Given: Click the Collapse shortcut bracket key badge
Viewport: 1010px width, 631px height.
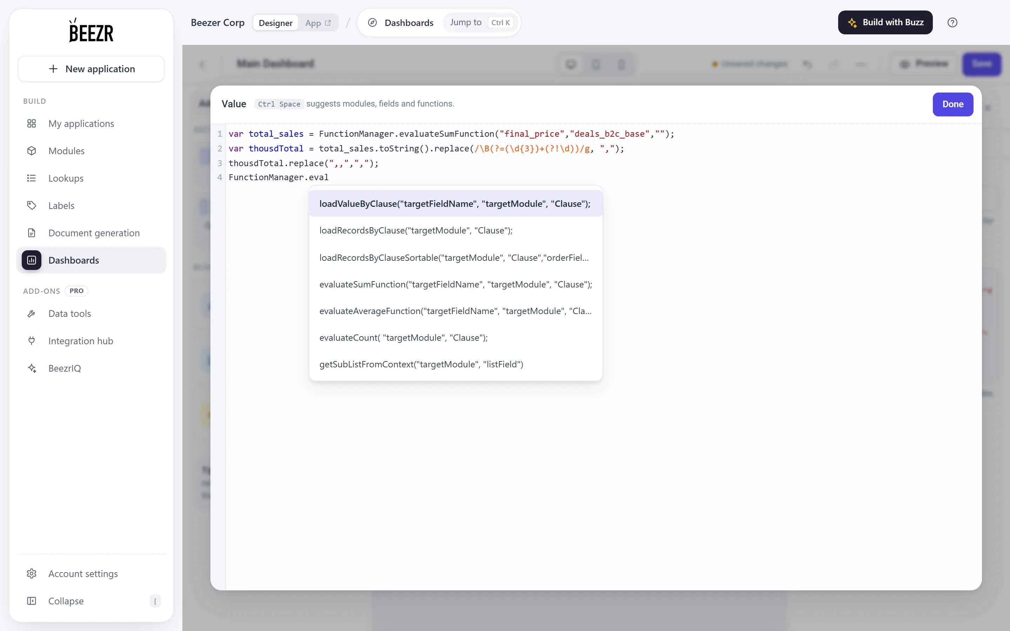Looking at the screenshot, I should (155, 601).
